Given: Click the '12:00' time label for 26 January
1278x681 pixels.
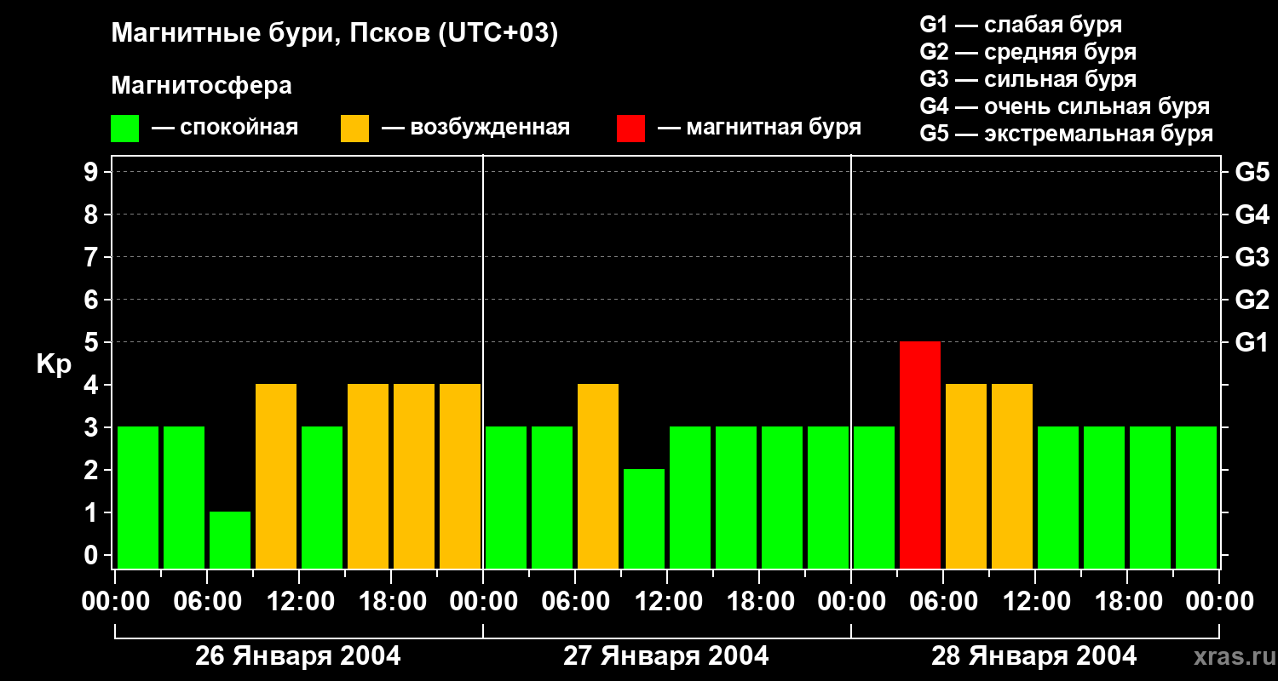Looking at the screenshot, I should pos(299,602).
